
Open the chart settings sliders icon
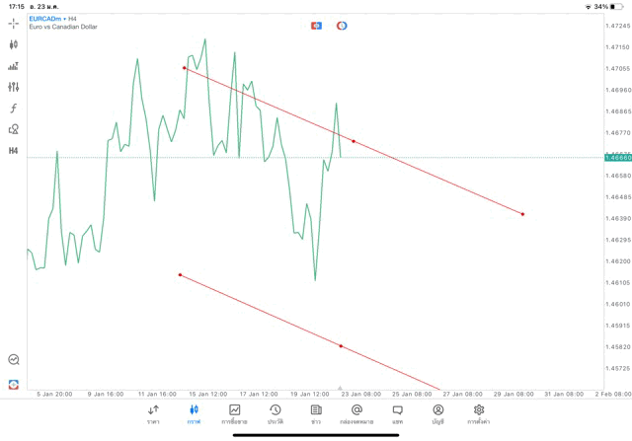coord(14,87)
